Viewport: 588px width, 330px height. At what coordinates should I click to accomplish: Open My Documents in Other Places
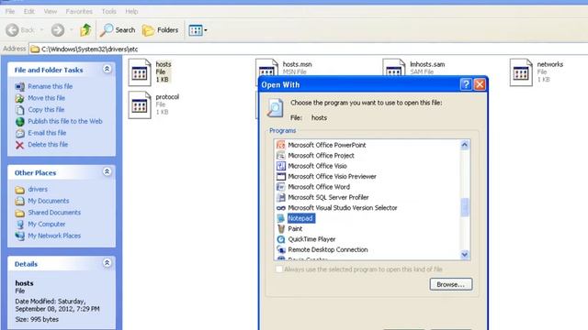tap(49, 201)
